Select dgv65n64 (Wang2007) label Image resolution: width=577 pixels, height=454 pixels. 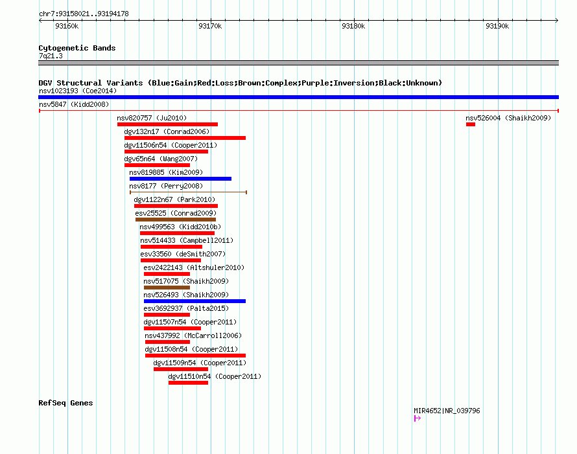[161, 159]
